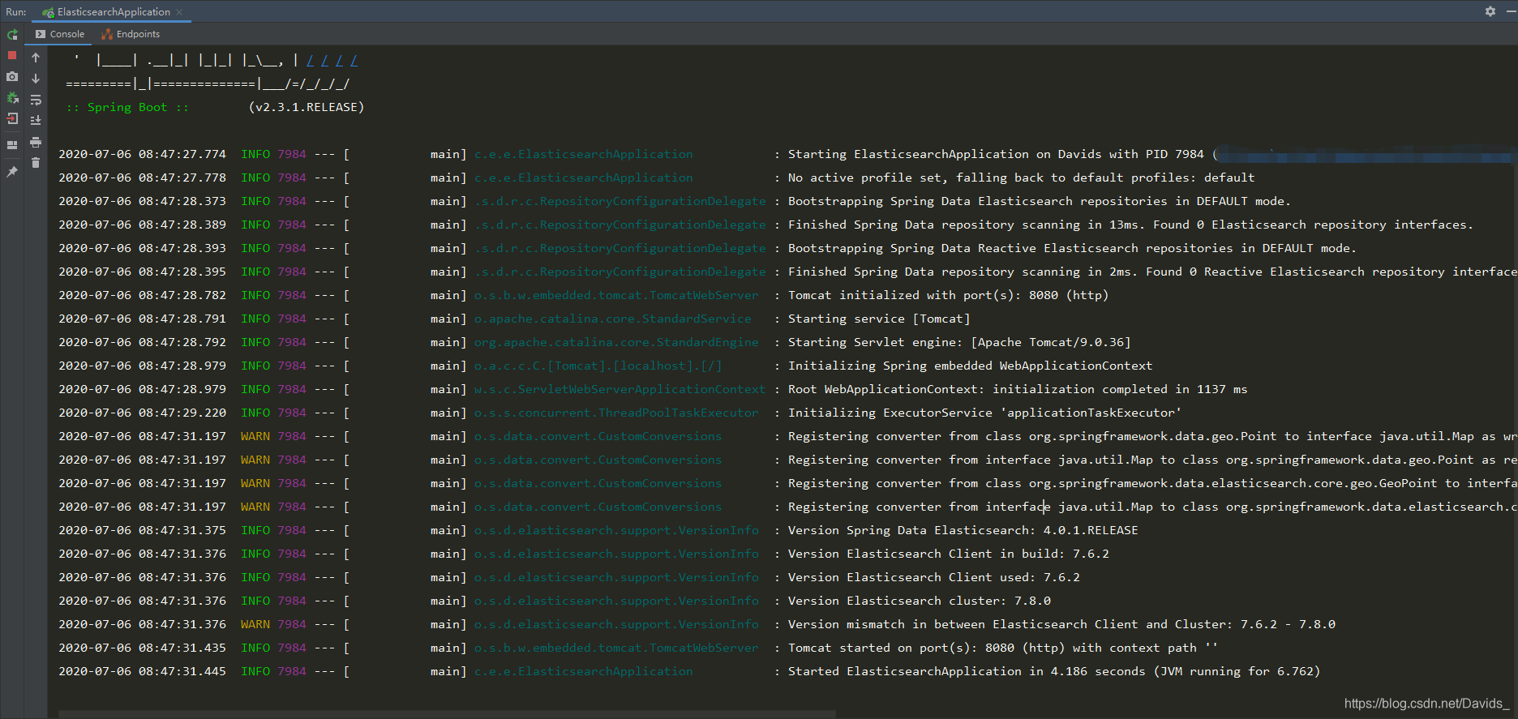Click 'Version Elasticsearch Client used: 7.6.2' text
Viewport: 1518px width, 719px height.
pyautogui.click(x=934, y=577)
